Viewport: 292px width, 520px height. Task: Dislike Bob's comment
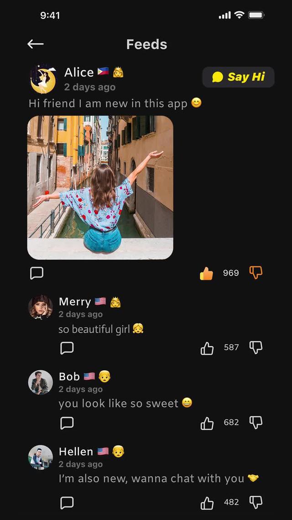click(256, 423)
